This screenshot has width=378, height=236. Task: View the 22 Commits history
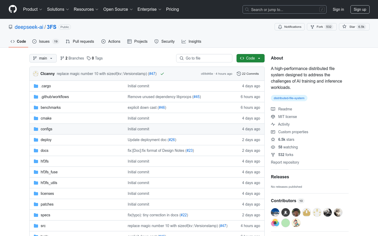coord(248,74)
